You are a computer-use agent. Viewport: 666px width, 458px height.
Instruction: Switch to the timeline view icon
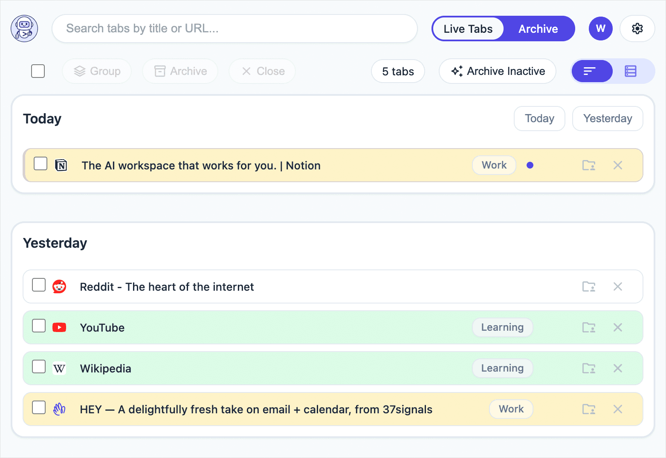pyautogui.click(x=592, y=71)
